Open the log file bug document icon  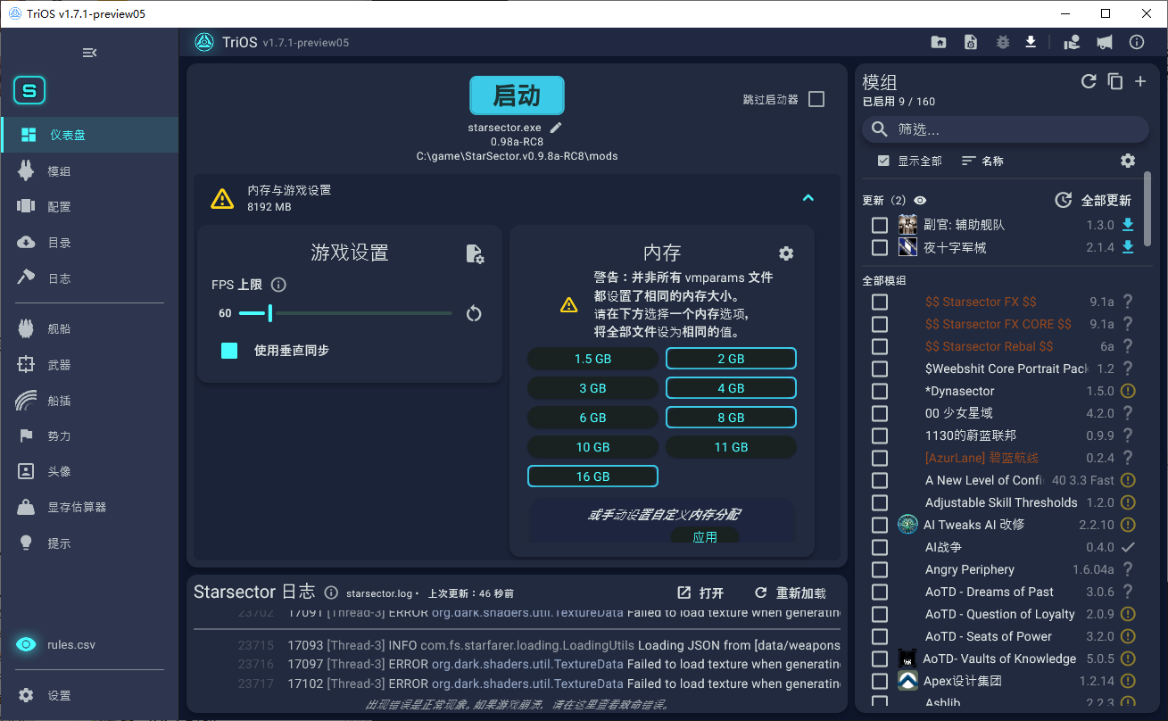coord(971,42)
